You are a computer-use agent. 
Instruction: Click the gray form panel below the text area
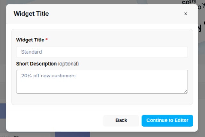click(102, 99)
